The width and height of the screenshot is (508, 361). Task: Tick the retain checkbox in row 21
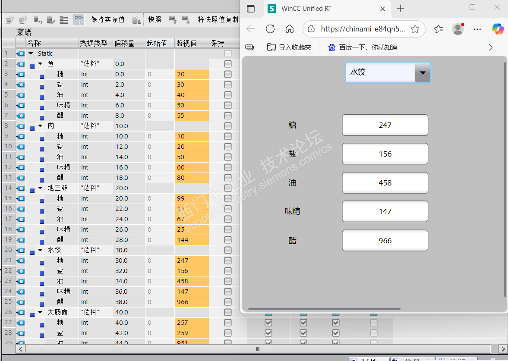(x=228, y=261)
